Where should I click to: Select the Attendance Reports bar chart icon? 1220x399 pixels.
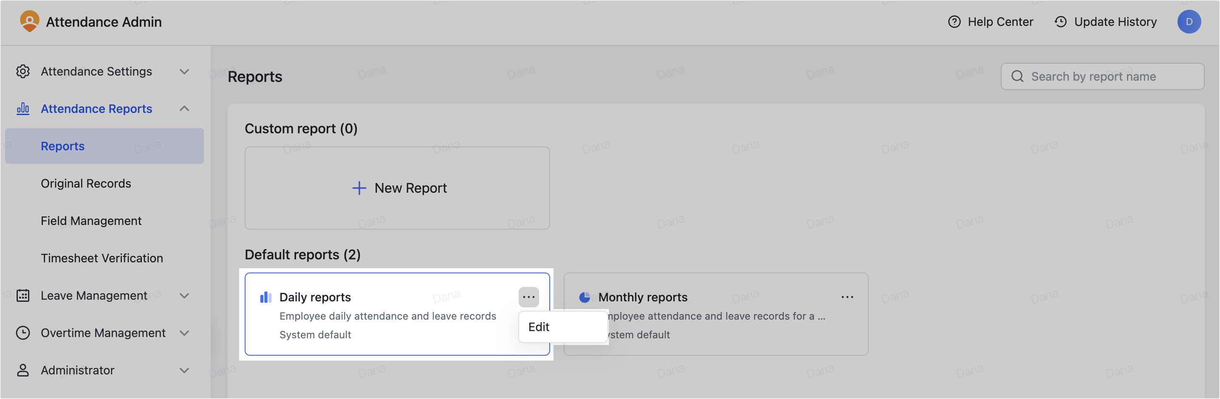point(23,108)
